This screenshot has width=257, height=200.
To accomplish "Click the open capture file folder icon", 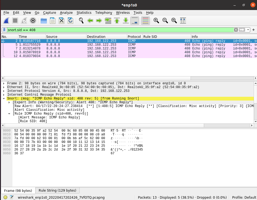I will pos(44,21).
